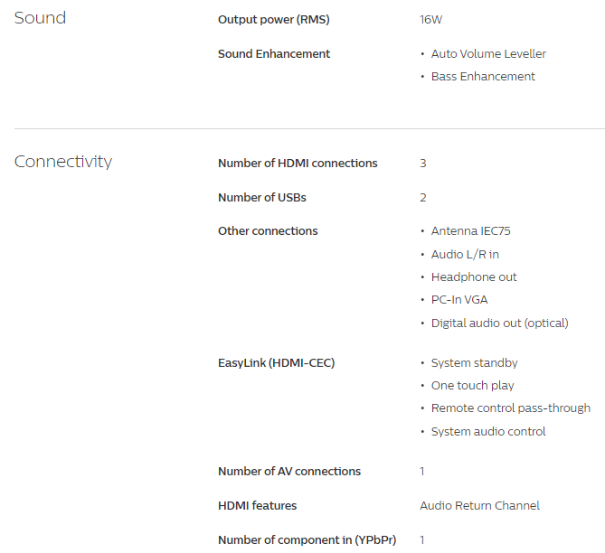605x553 pixels.
Task: Click Audio Return Channel value
Action: 479,506
